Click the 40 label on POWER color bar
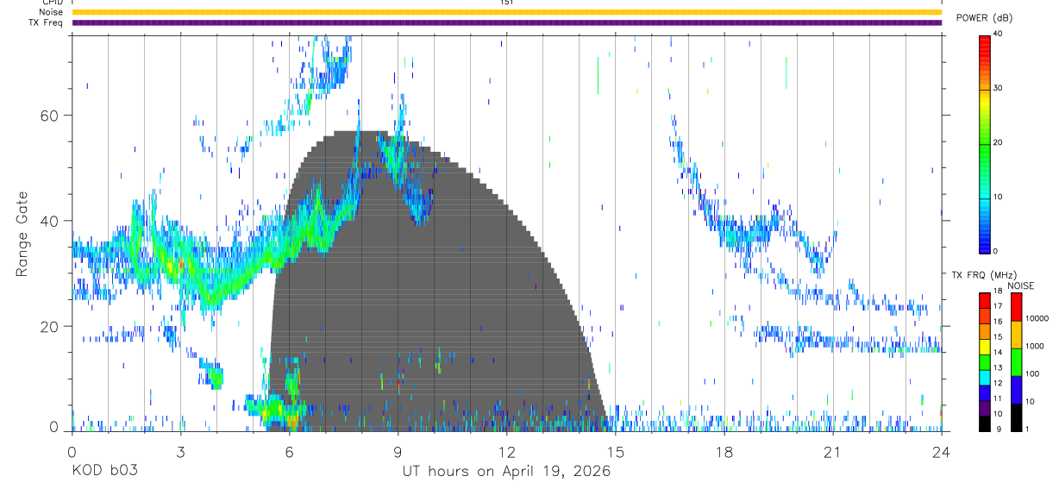 coord(998,34)
